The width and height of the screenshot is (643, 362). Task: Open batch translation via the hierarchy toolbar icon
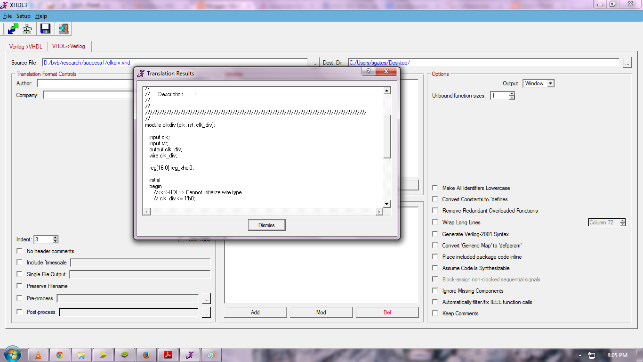(x=27, y=29)
